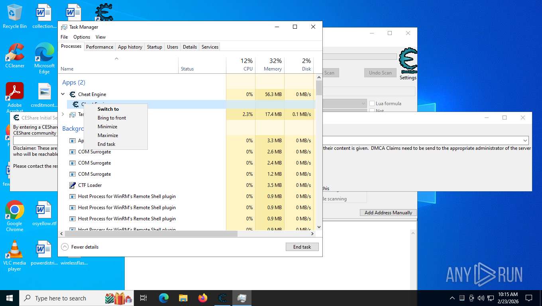Click the horizontal scrollbar thumb in Task Manager
The width and height of the screenshot is (542, 306).
click(x=151, y=234)
